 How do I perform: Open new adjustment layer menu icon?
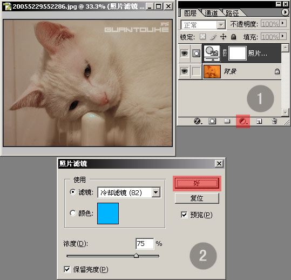click(243, 122)
